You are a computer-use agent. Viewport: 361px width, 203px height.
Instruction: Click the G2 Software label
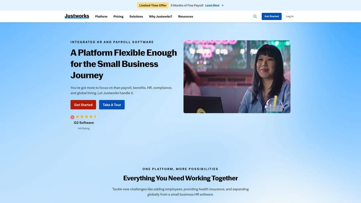click(x=84, y=123)
